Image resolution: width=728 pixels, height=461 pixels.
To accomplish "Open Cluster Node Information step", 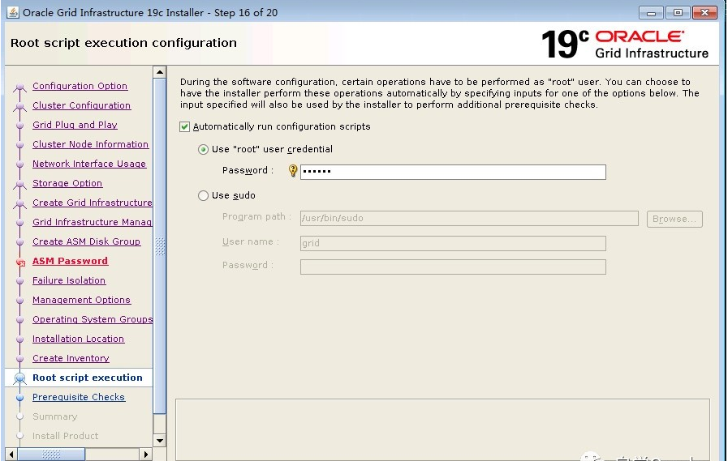I will tap(91, 144).
